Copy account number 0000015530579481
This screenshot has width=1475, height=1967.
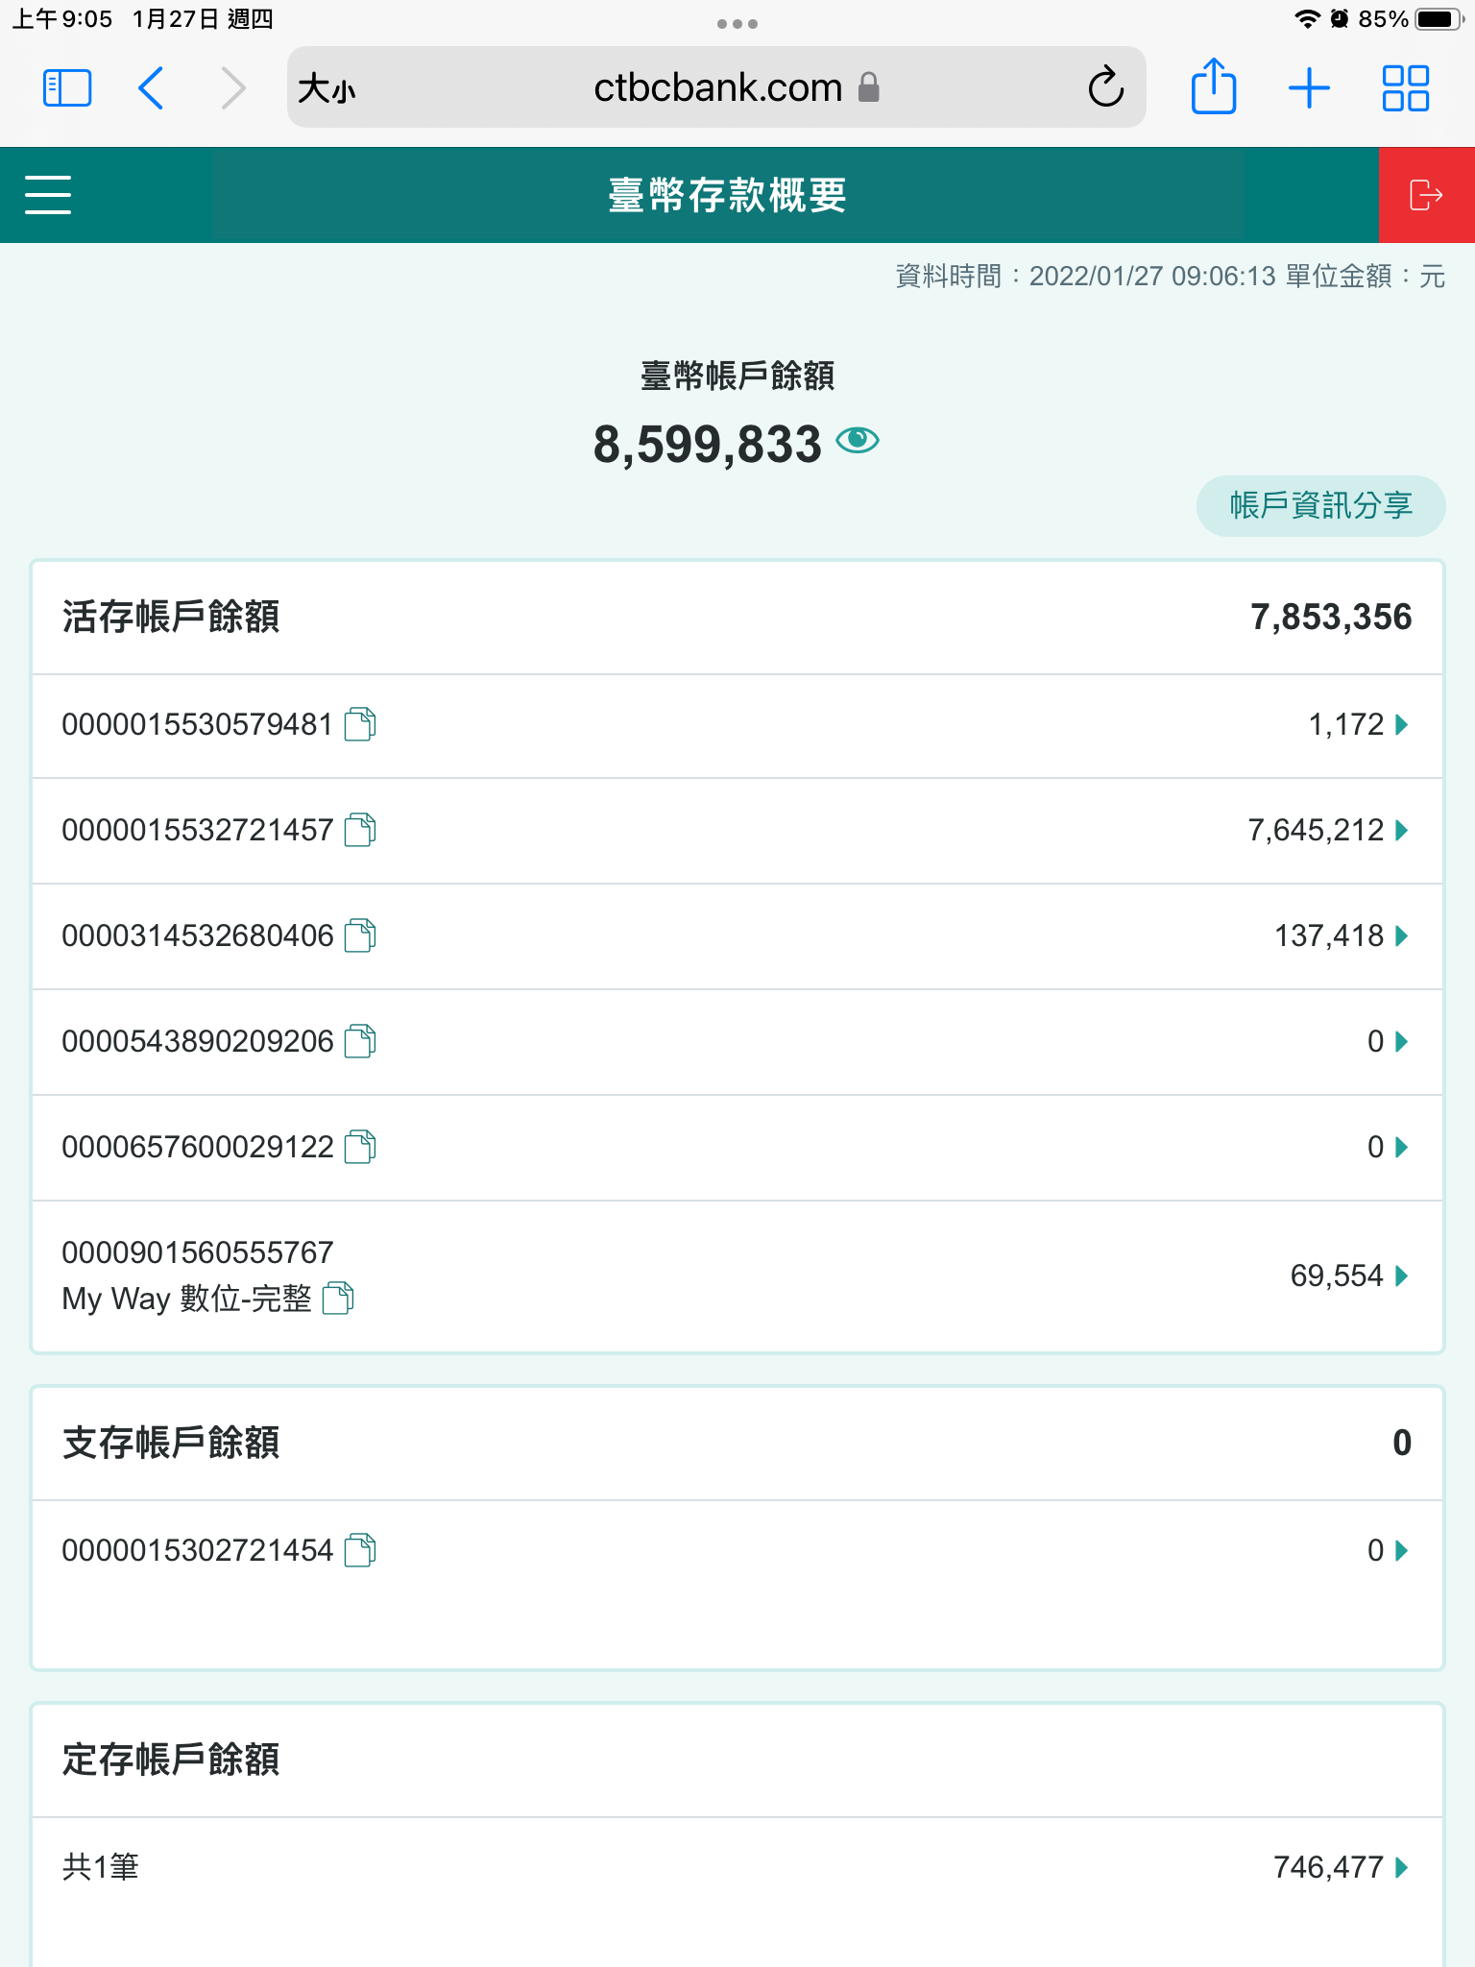[360, 724]
